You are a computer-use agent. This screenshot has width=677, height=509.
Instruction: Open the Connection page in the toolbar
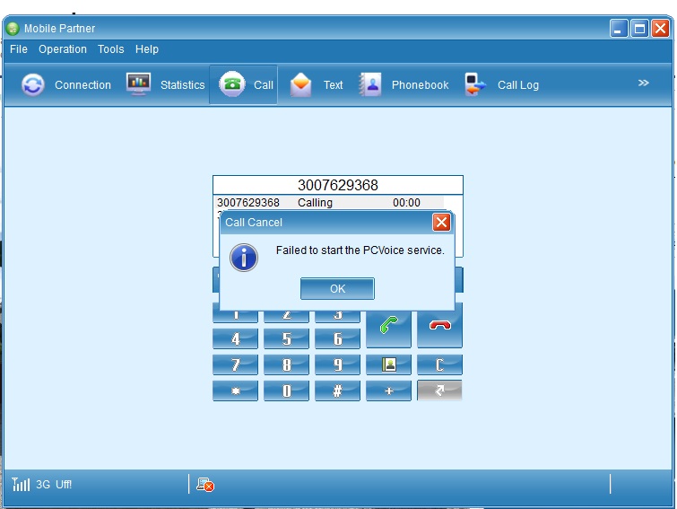point(67,85)
